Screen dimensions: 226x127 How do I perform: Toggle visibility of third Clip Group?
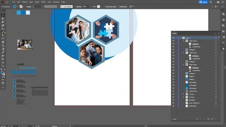click(x=173, y=65)
